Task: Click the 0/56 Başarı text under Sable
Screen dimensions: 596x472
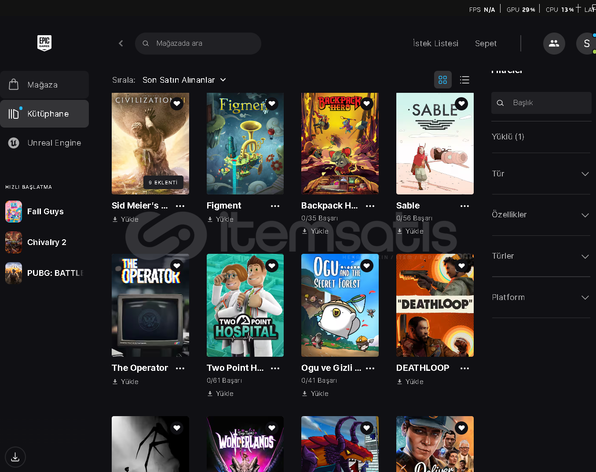Action: [x=414, y=218]
